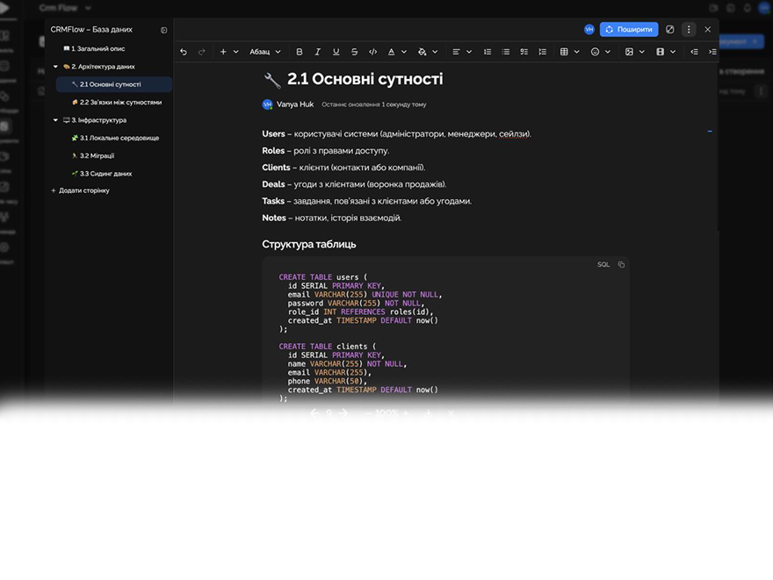This screenshot has width=773, height=580.
Task: Toggle underline formatting
Action: (336, 52)
